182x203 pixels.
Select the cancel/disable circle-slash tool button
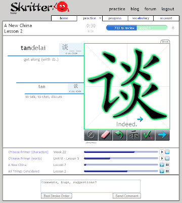click(x=91, y=135)
